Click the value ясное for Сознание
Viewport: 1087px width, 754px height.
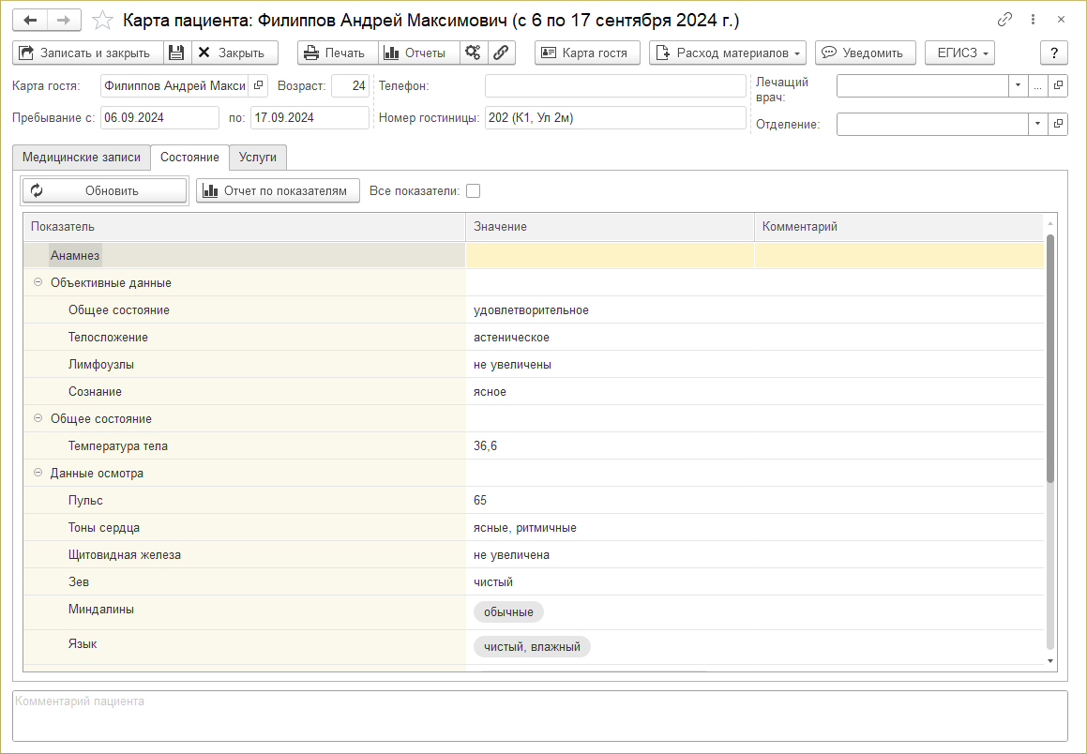pyautogui.click(x=490, y=392)
